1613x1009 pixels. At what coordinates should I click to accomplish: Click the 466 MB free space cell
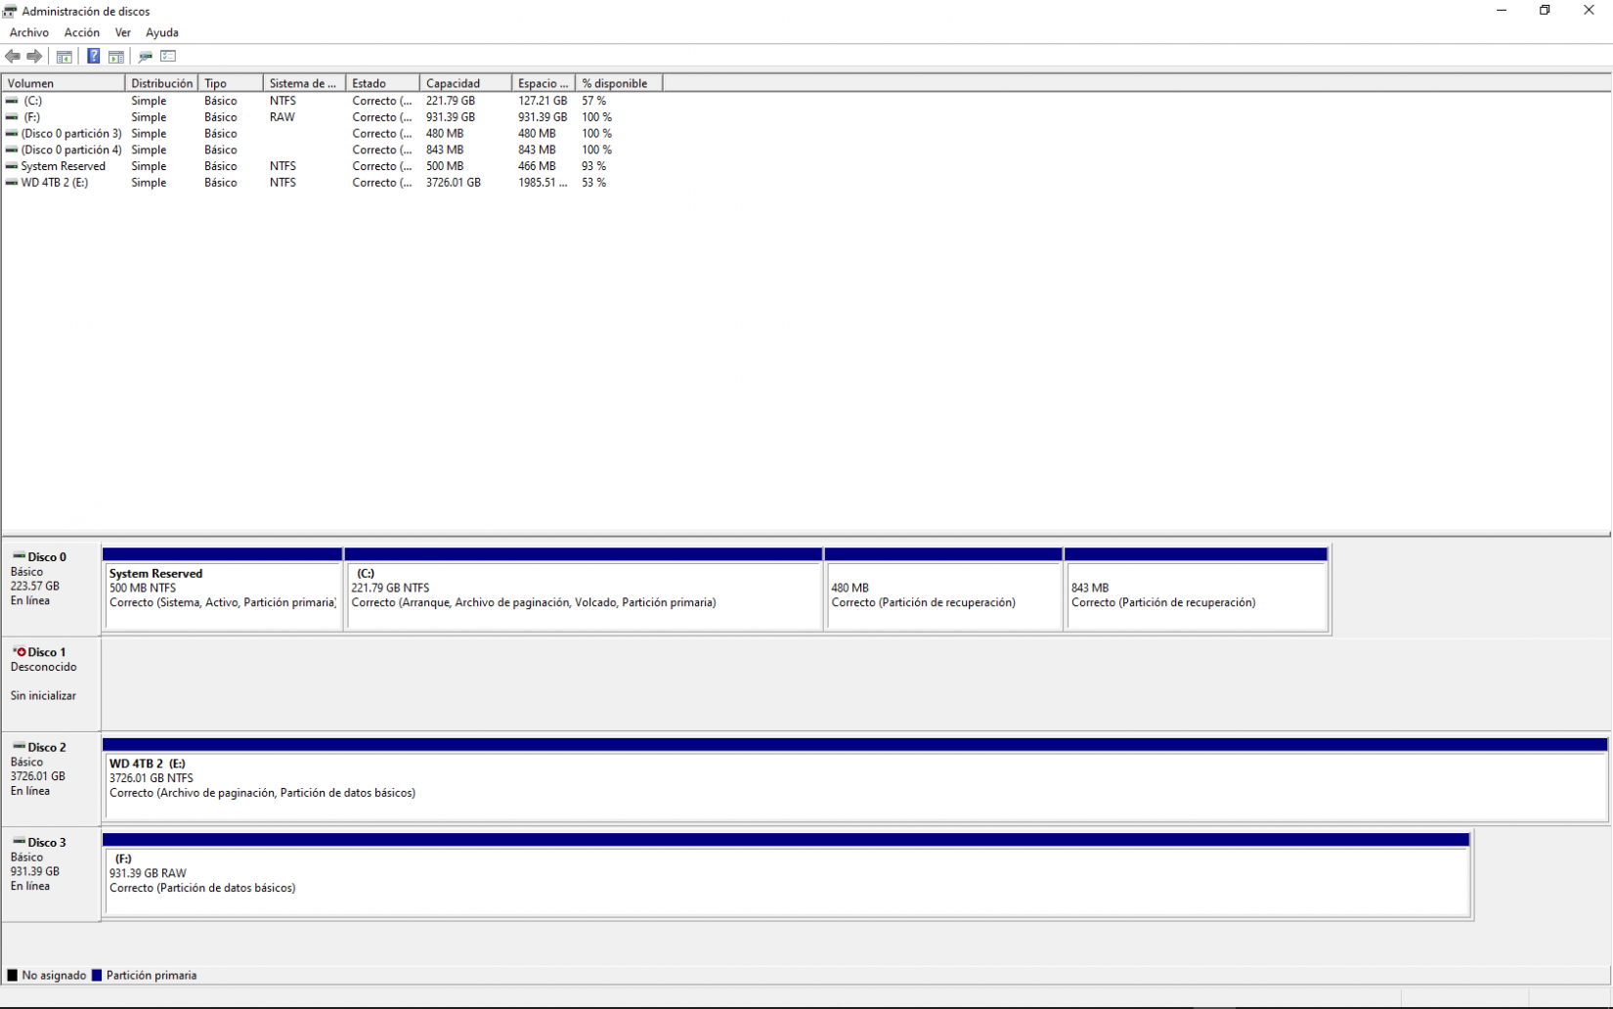537,166
